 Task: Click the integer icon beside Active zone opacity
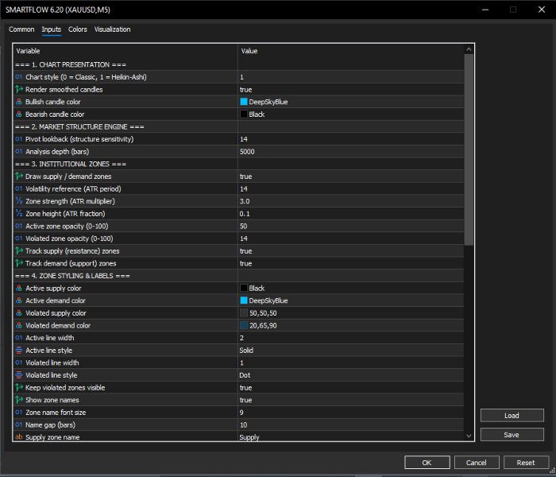tap(19, 226)
